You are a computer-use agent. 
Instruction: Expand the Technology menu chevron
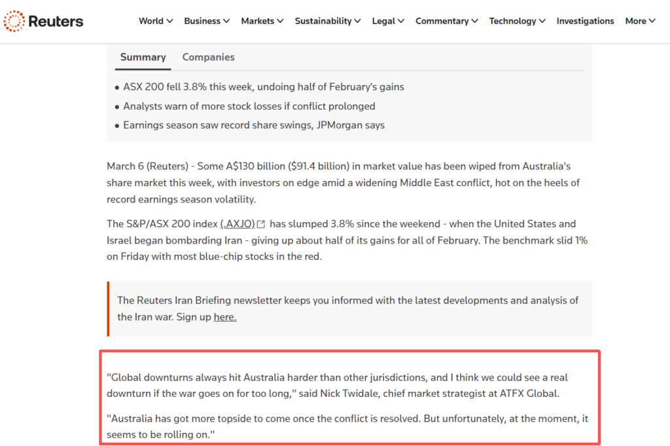point(542,21)
